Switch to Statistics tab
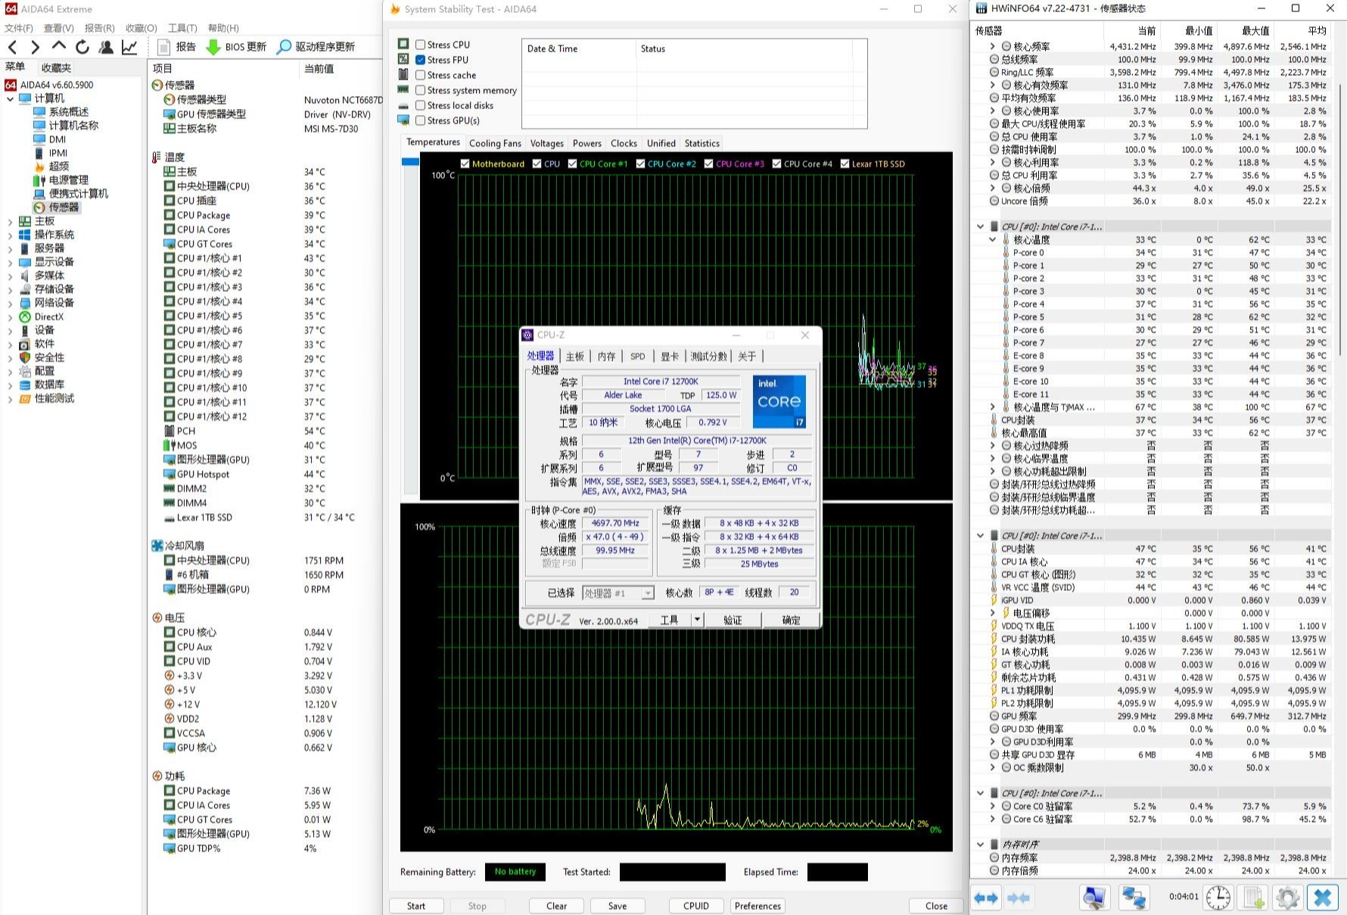Viewport: 1347px width, 915px height. (702, 143)
